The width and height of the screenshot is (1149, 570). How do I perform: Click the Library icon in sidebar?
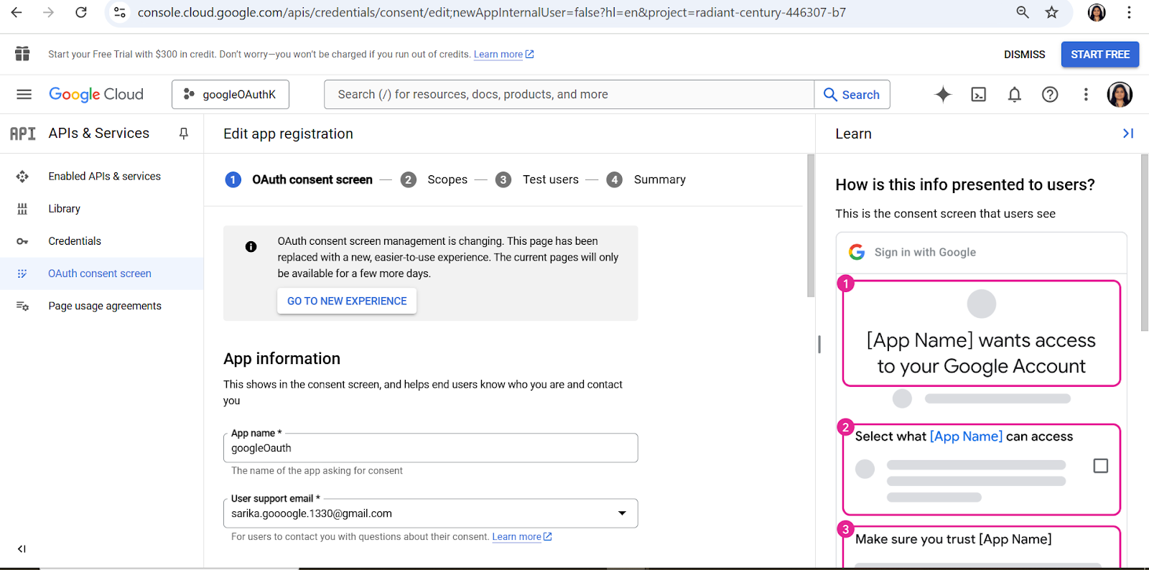pos(22,209)
